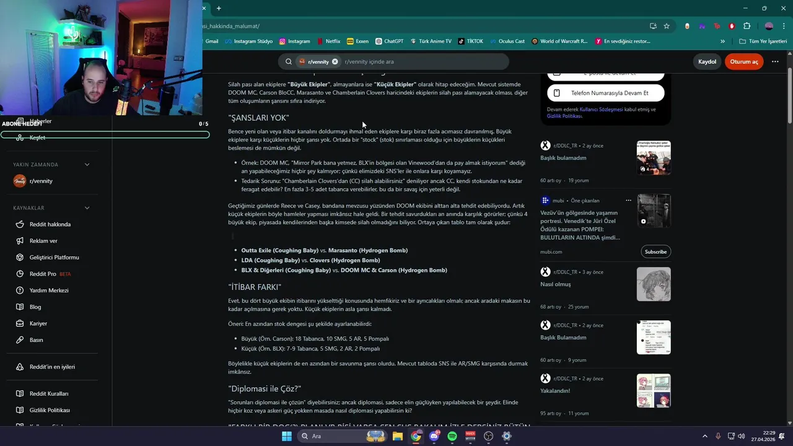
Task: Bookmark this page with the star icon
Action: point(667,26)
